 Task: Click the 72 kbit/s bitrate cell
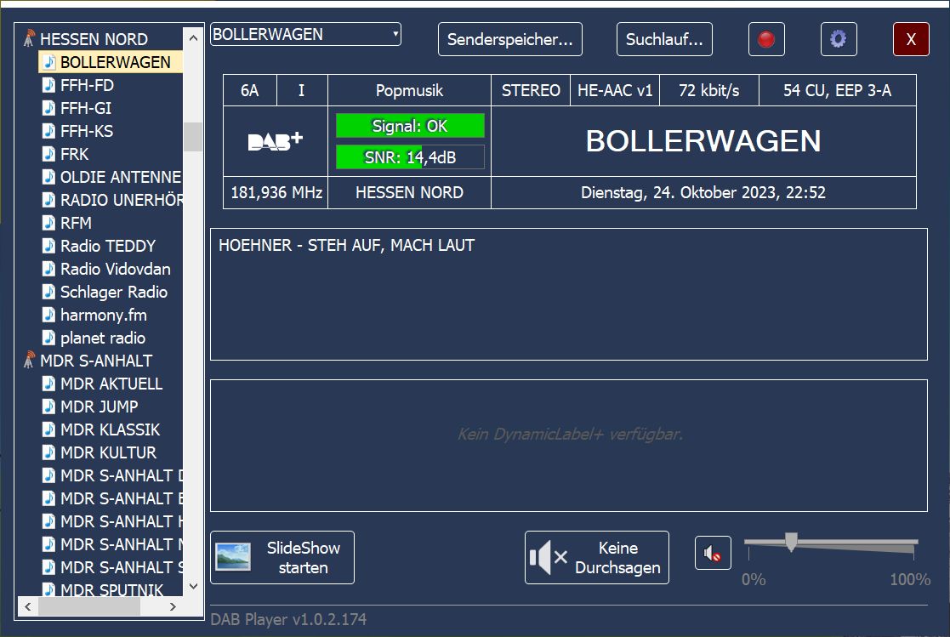click(708, 91)
